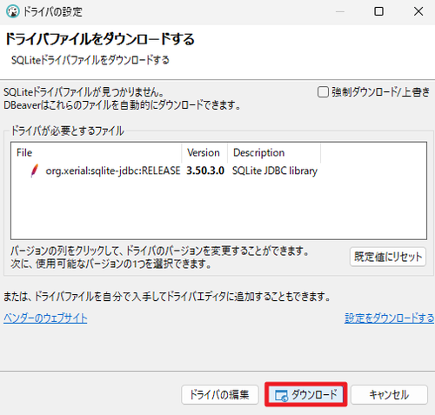
Task: Maximize the ドライバの設定 dialog
Action: coord(378,11)
